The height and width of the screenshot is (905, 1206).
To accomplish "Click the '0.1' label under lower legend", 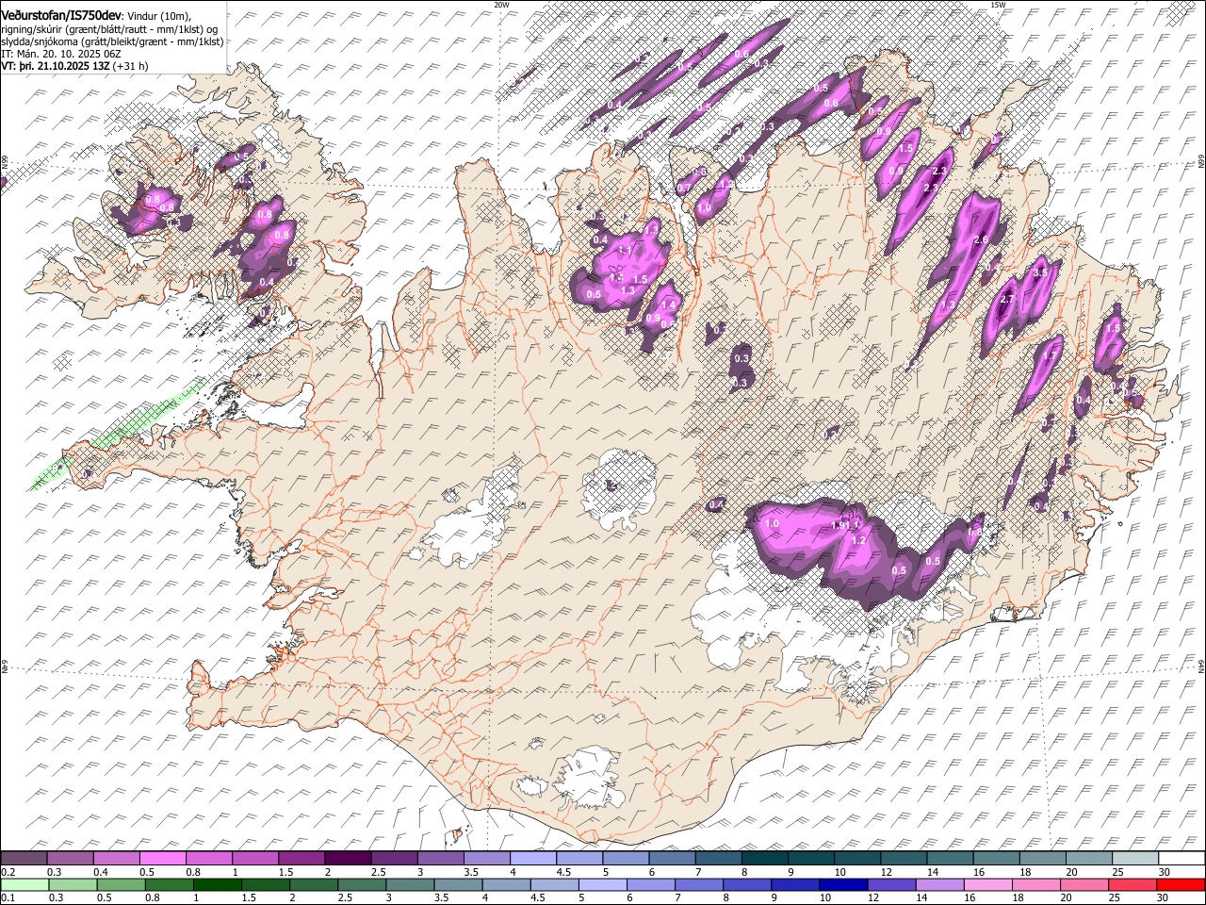I will point(8,898).
